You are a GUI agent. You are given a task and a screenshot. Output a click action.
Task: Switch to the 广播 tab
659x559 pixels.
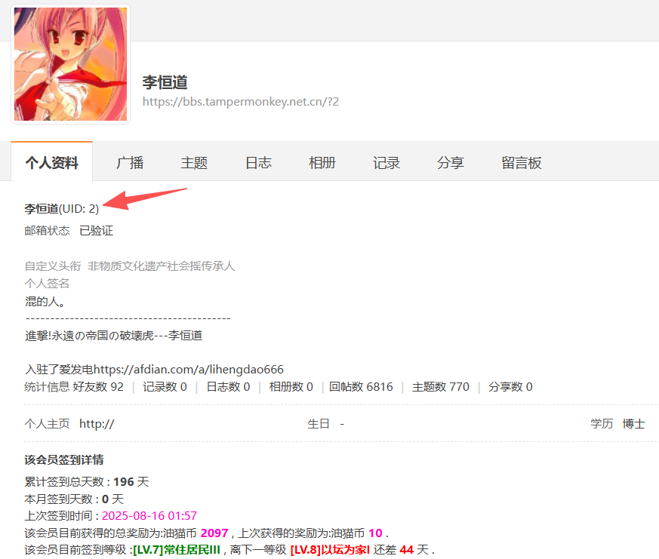130,162
